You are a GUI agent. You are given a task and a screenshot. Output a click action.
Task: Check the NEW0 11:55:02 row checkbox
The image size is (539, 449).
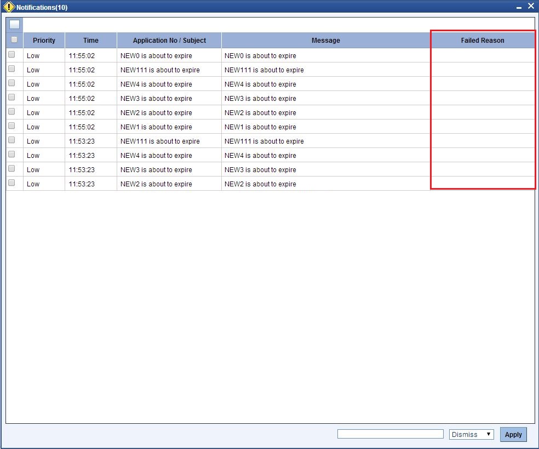point(12,54)
